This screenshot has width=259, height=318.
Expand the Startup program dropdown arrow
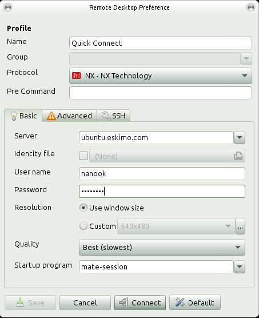(x=240, y=267)
